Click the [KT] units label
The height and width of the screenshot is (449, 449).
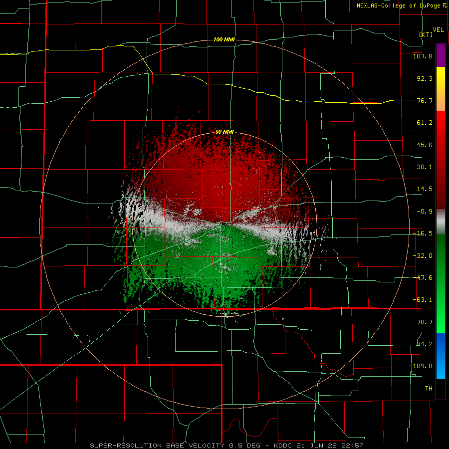[426, 34]
